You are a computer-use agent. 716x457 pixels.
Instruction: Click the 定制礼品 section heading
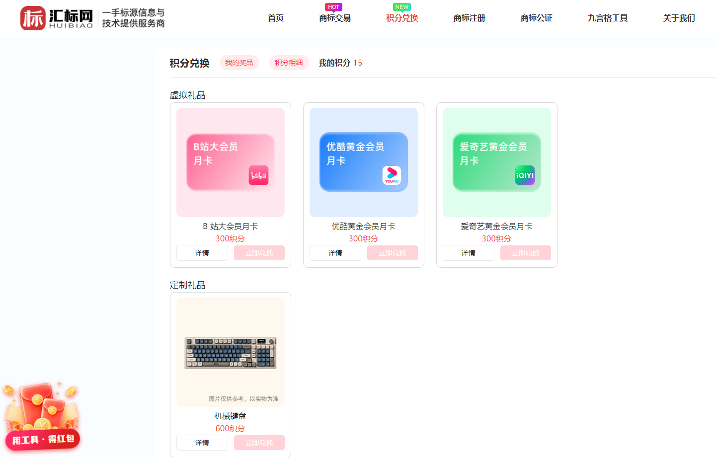point(187,285)
